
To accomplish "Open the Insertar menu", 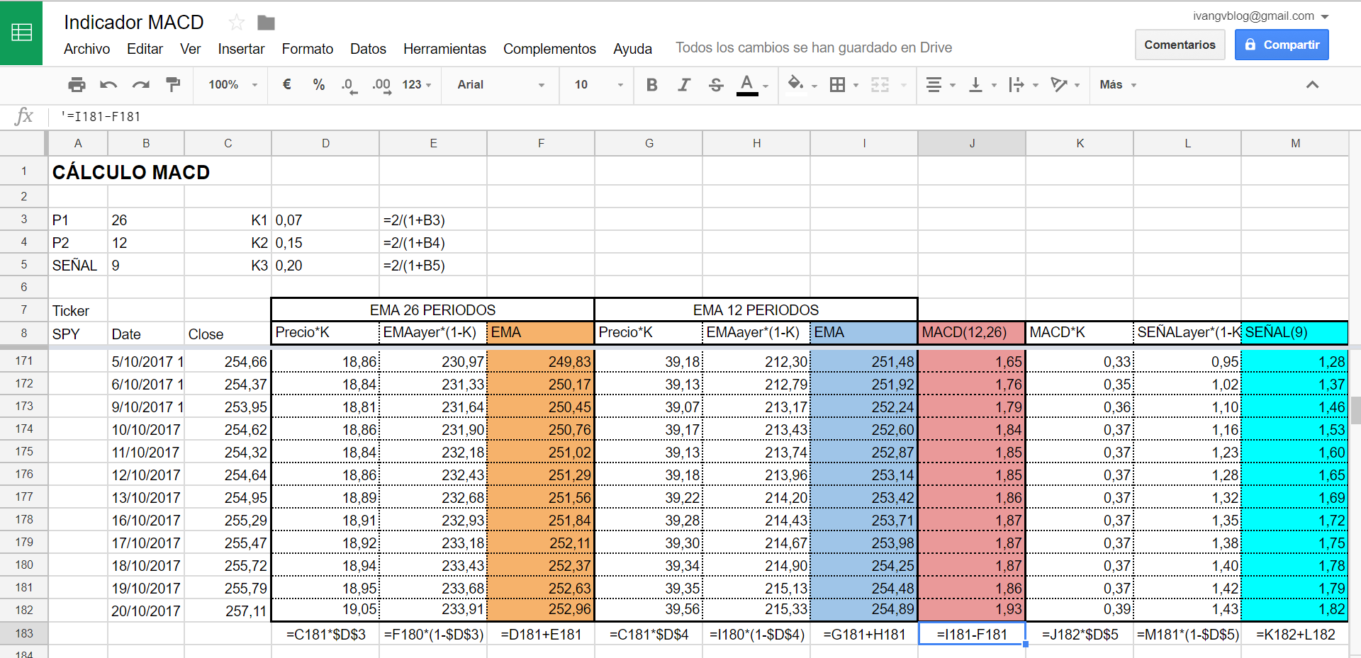I will [241, 49].
